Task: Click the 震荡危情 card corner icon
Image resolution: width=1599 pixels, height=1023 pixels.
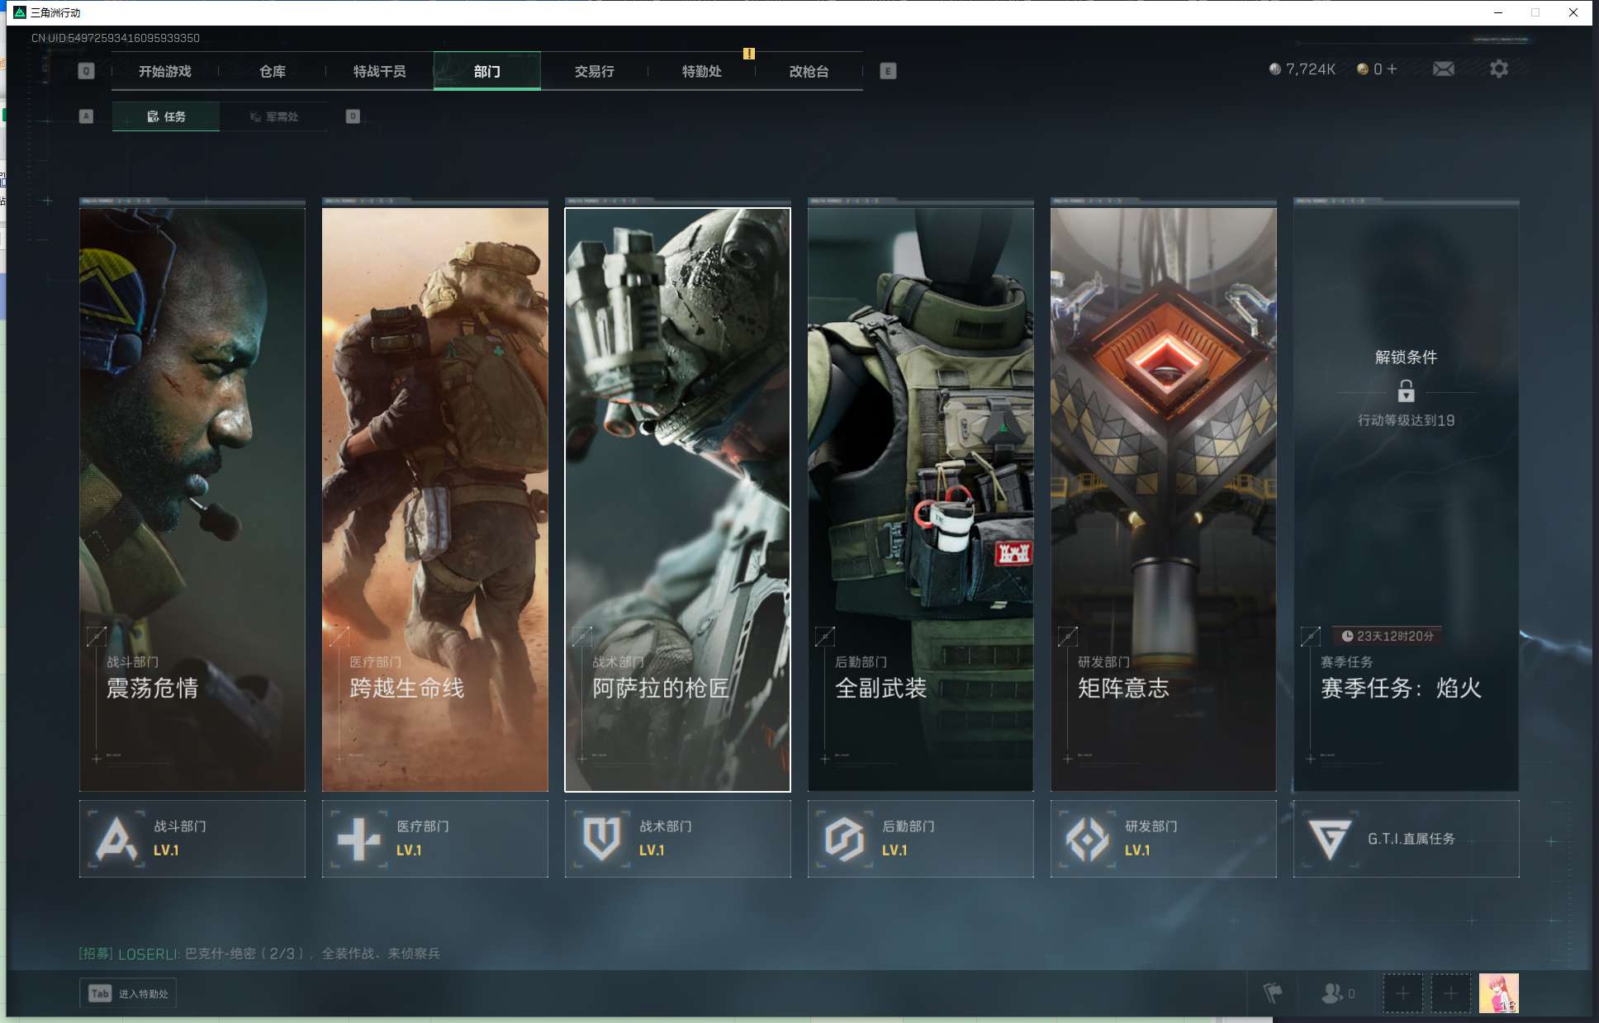Action: click(x=97, y=636)
